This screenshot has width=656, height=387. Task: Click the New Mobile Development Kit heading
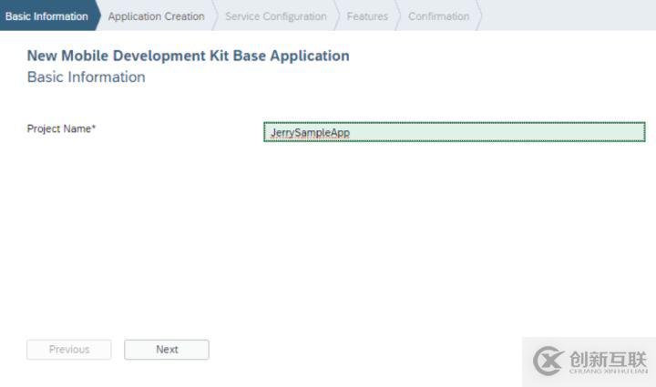coord(188,56)
